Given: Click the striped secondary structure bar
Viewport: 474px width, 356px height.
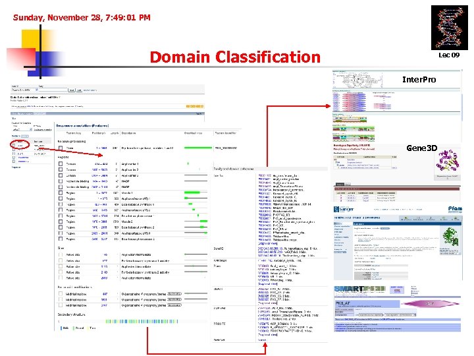Looking at the screenshot, I should [x=142, y=321].
